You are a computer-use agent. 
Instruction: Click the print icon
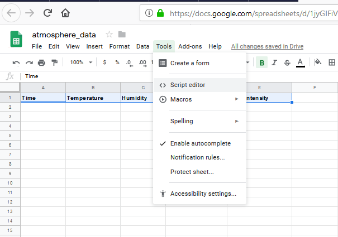coord(41,62)
